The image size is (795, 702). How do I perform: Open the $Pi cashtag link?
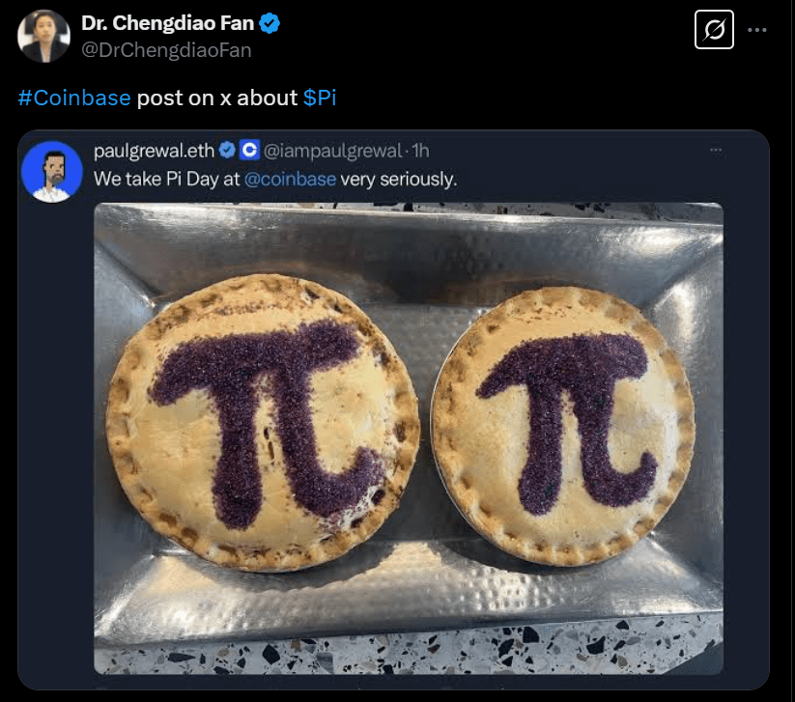tap(320, 98)
